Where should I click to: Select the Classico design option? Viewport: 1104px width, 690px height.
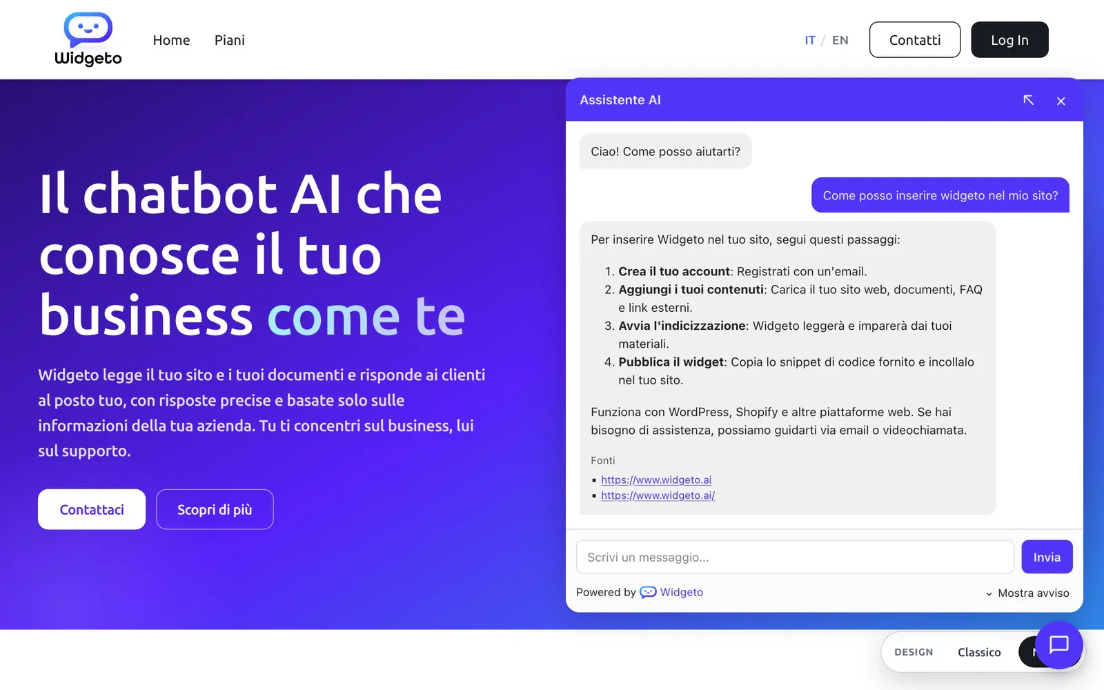(979, 652)
